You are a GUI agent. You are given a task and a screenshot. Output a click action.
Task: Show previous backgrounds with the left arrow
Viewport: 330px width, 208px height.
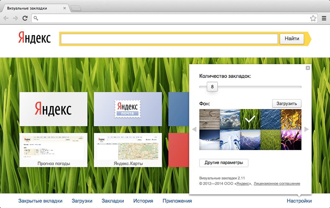[x=194, y=129]
